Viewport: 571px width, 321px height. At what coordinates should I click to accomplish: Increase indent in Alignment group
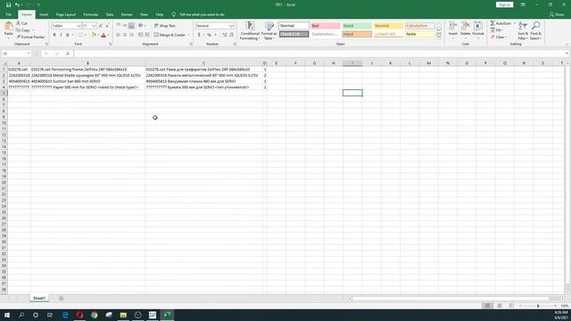(147, 35)
